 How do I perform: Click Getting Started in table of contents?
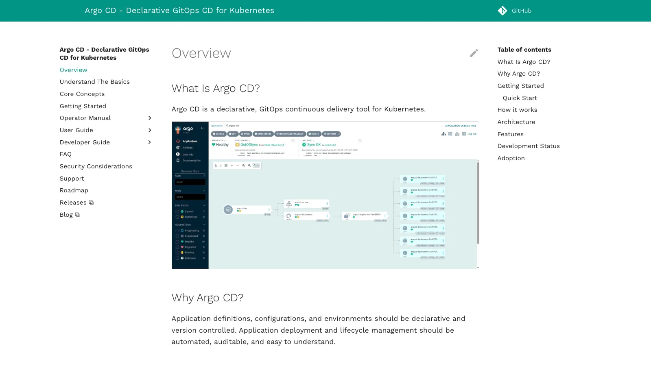(521, 86)
